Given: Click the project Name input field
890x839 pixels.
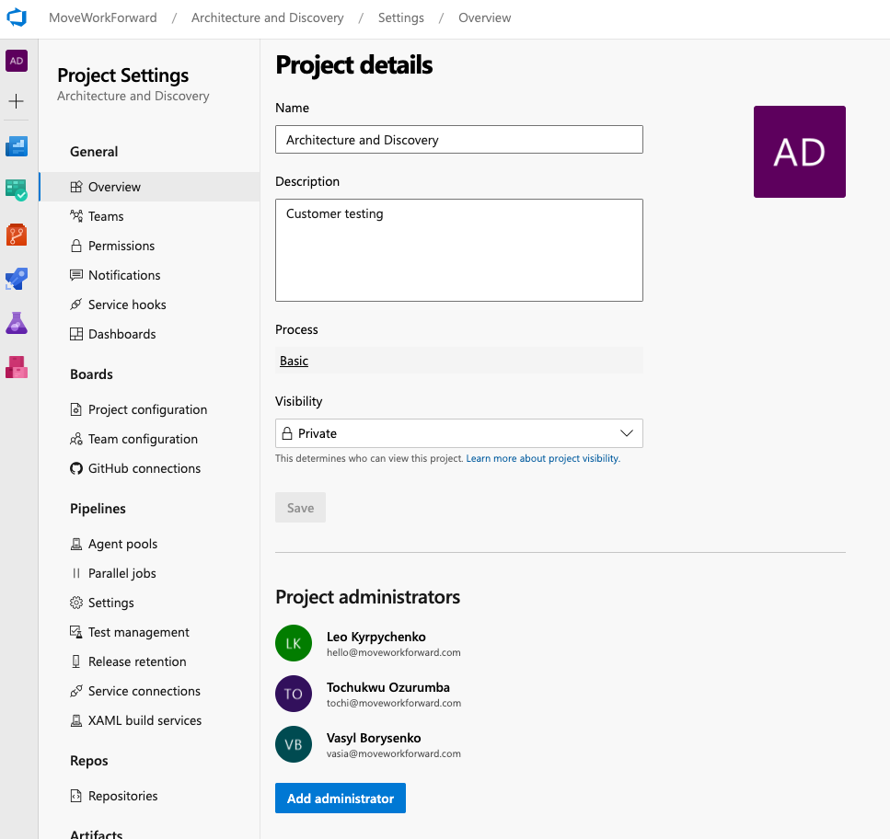Looking at the screenshot, I should pyautogui.click(x=458, y=140).
